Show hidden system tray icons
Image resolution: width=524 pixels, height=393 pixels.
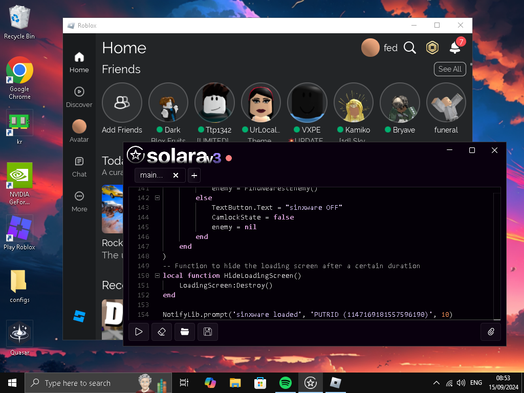click(x=436, y=383)
